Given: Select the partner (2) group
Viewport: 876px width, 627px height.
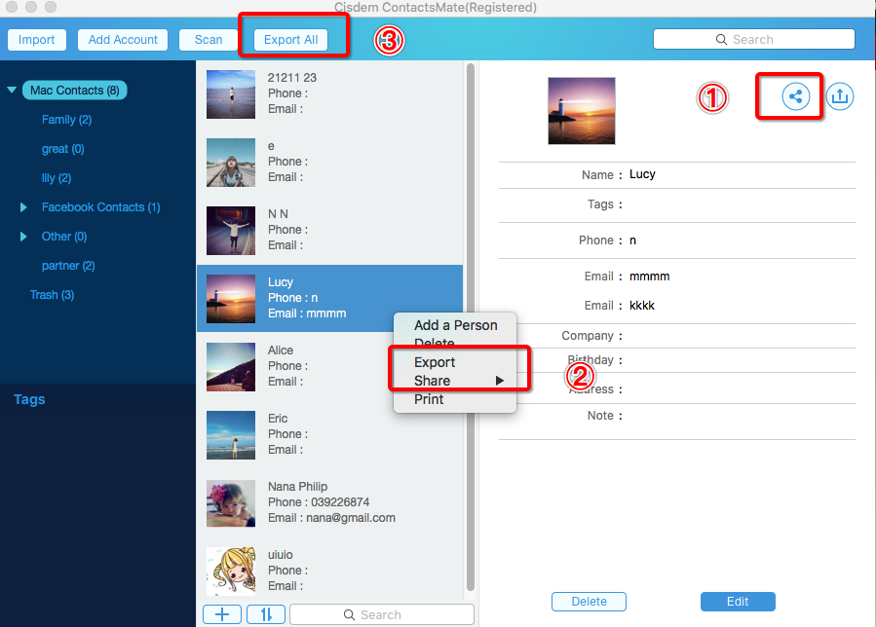Looking at the screenshot, I should pyautogui.click(x=68, y=265).
